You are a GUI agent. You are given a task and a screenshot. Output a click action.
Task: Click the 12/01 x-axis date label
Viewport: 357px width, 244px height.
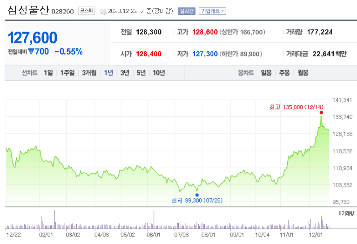(316, 235)
